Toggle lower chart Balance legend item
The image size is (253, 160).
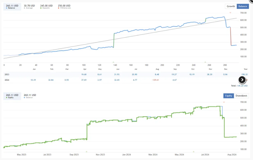click(30, 96)
